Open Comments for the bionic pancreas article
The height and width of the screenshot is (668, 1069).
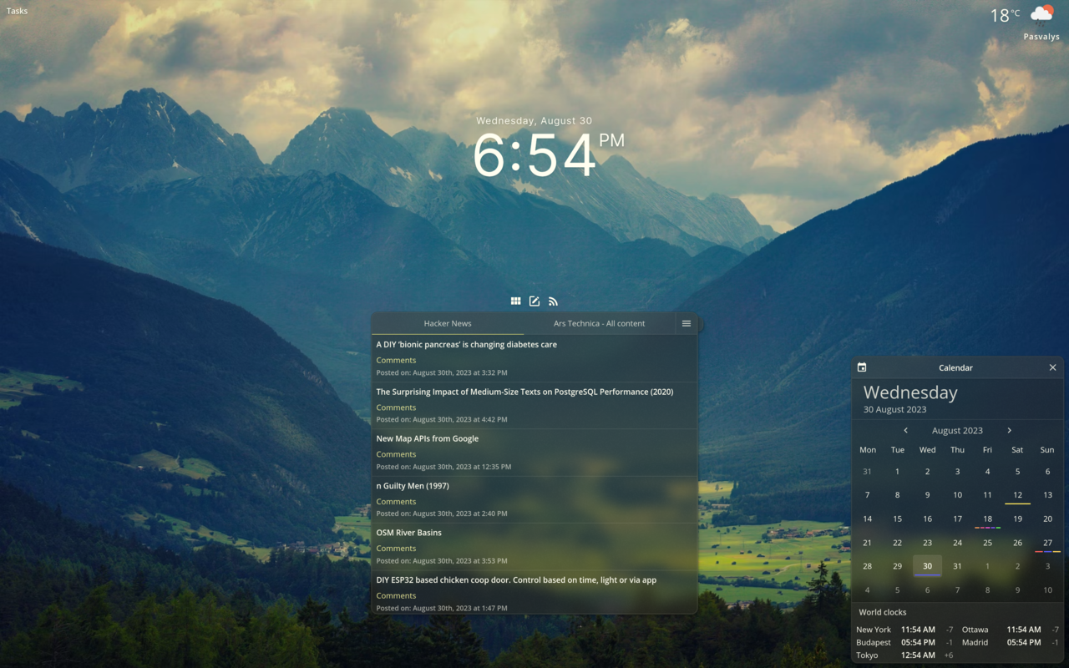[395, 360]
